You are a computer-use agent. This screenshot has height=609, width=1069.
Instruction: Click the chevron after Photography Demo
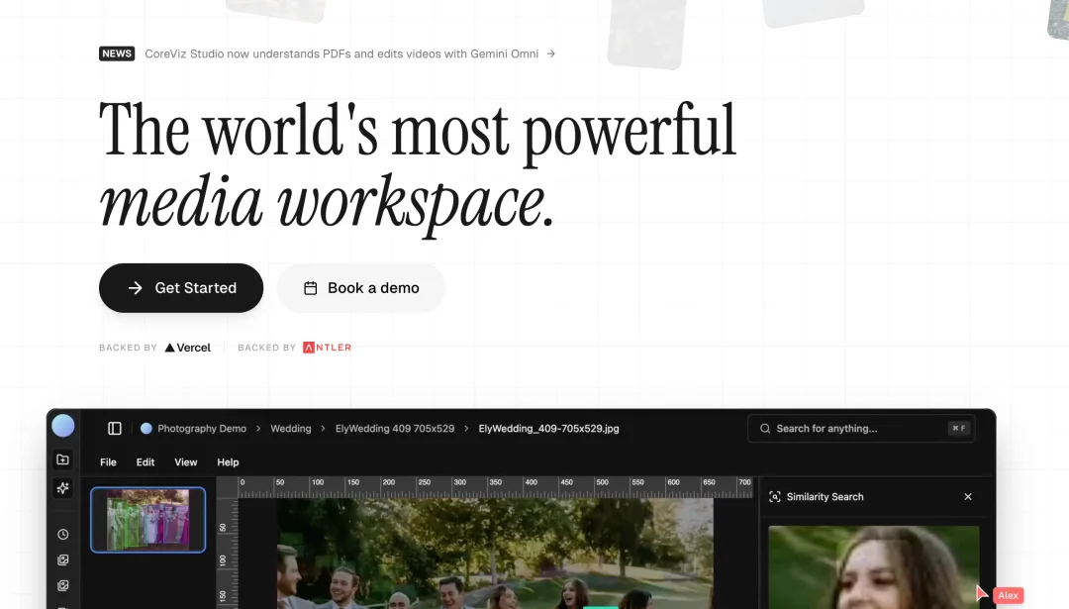coord(258,428)
